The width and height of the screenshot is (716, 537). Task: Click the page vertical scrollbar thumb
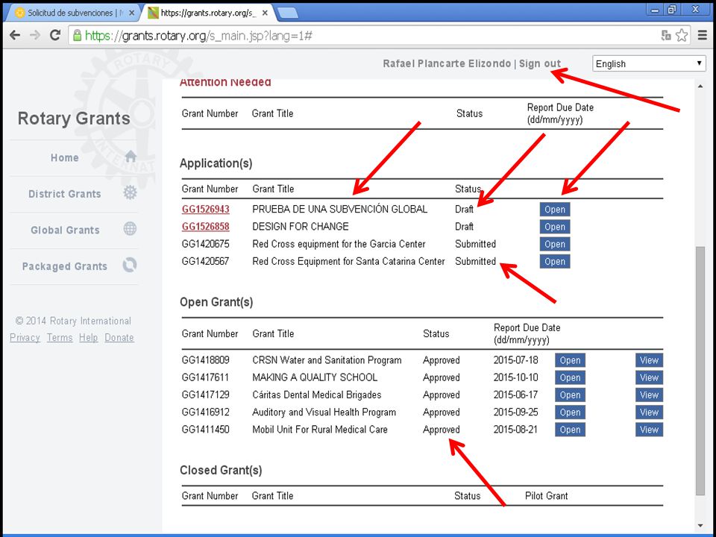[701, 371]
